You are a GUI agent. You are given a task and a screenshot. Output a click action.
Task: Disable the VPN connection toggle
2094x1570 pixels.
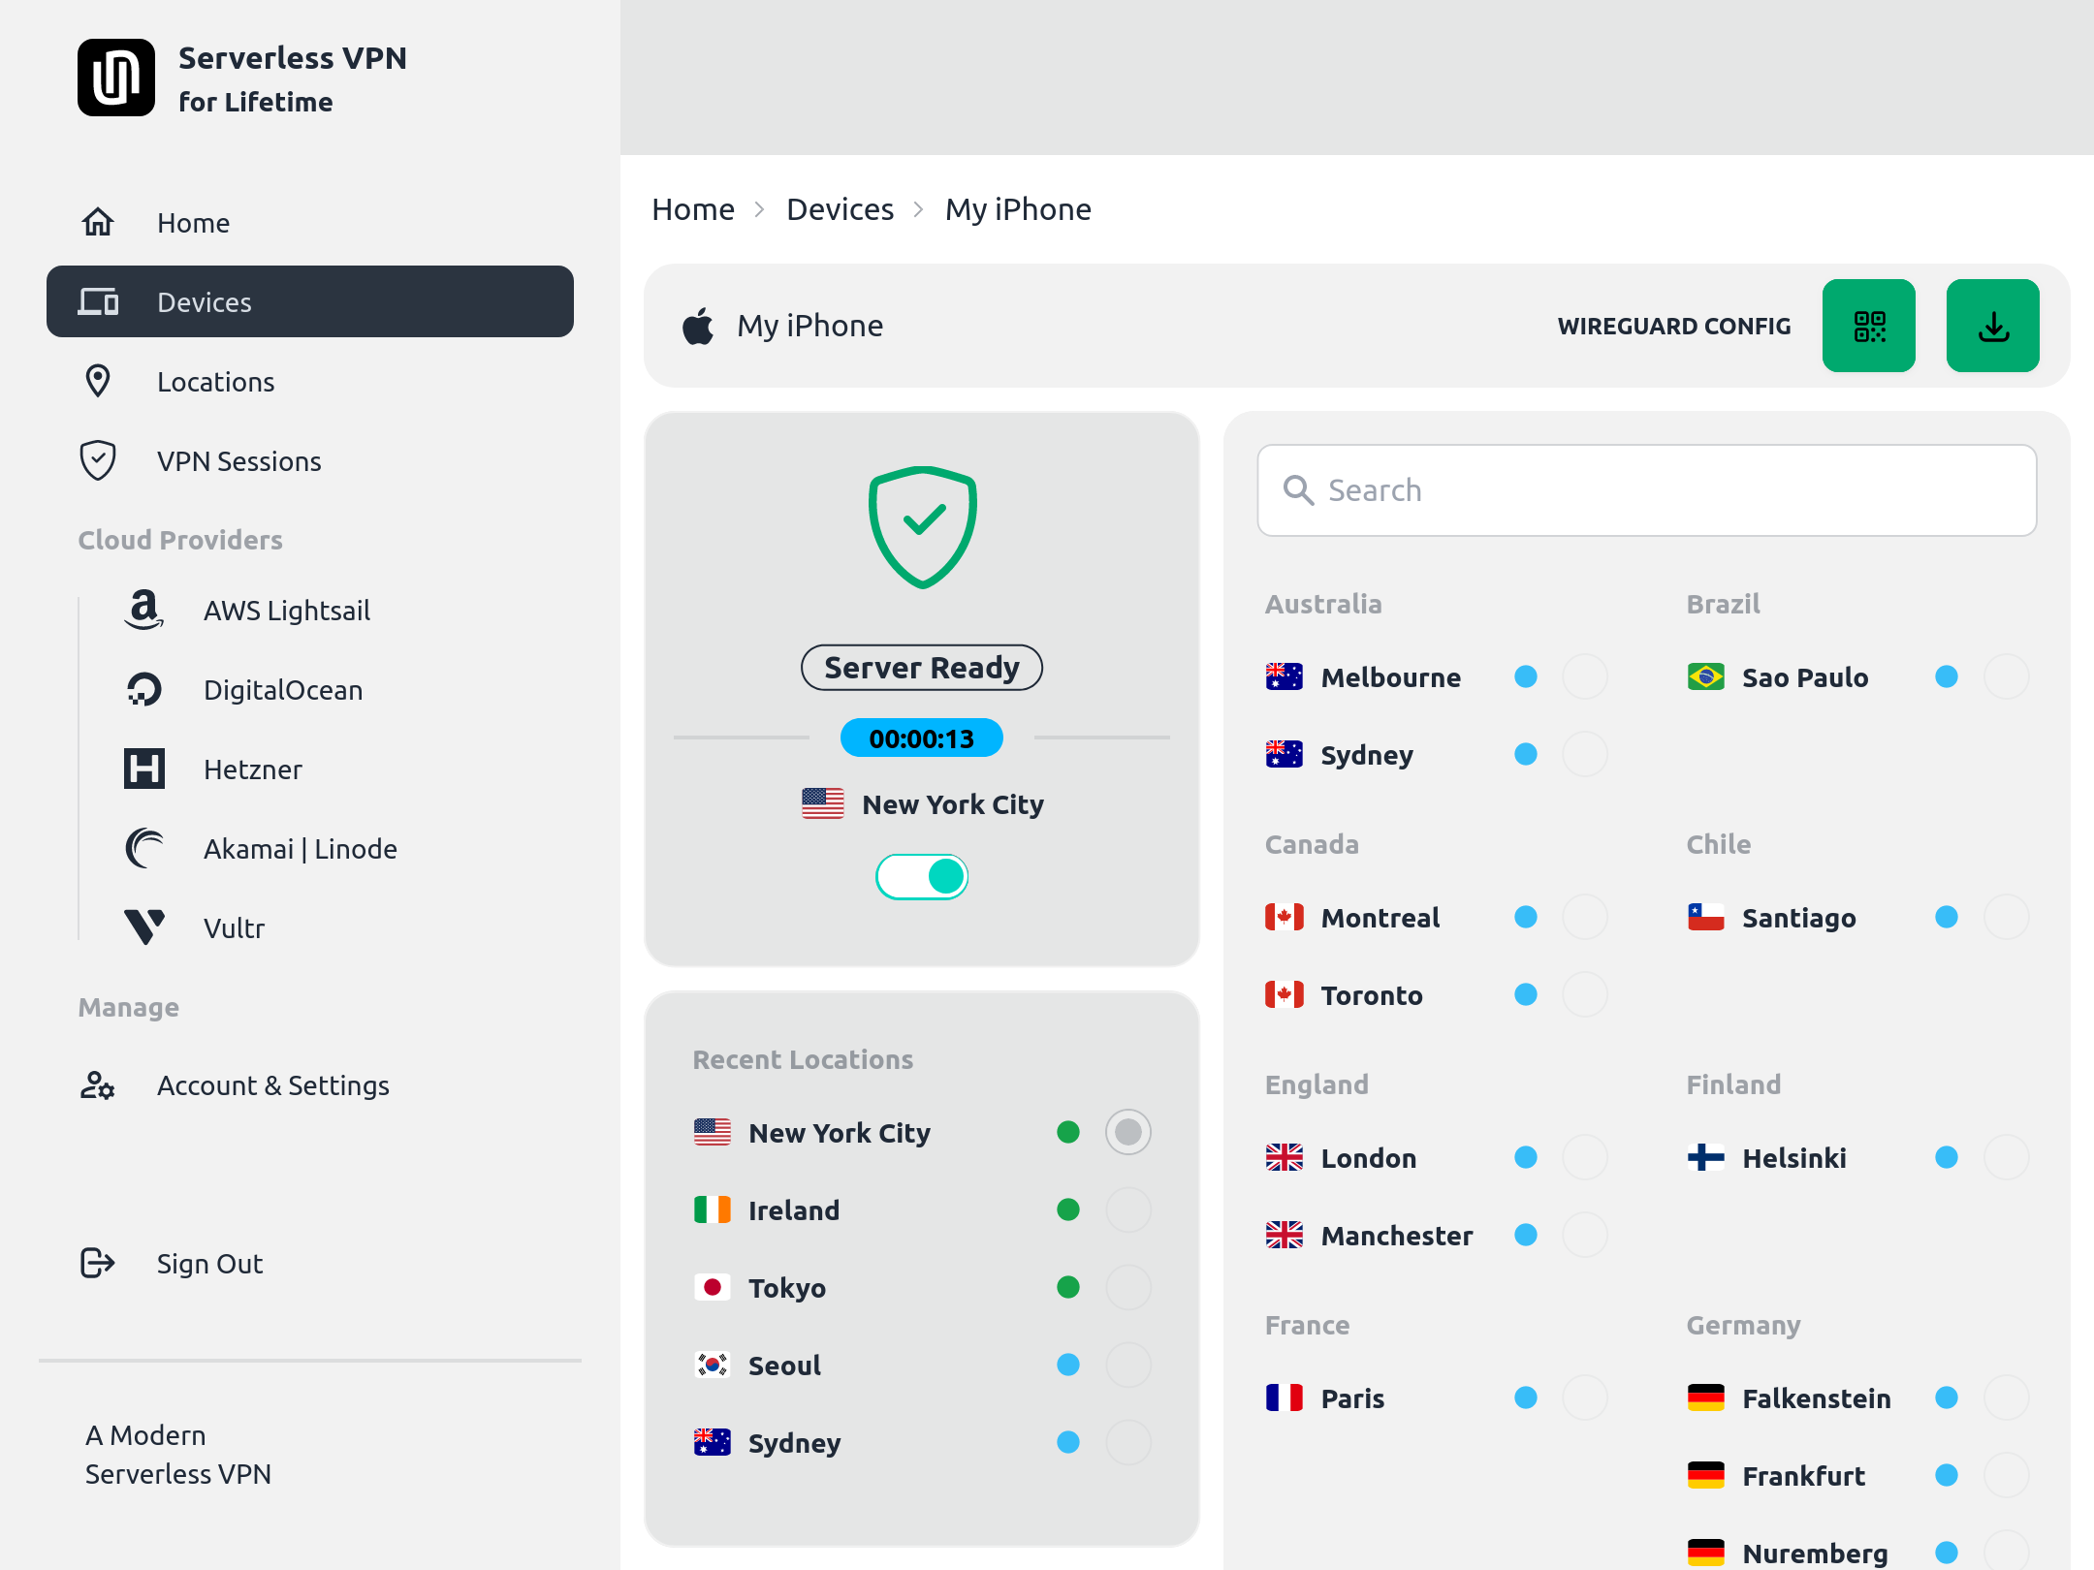tap(921, 876)
